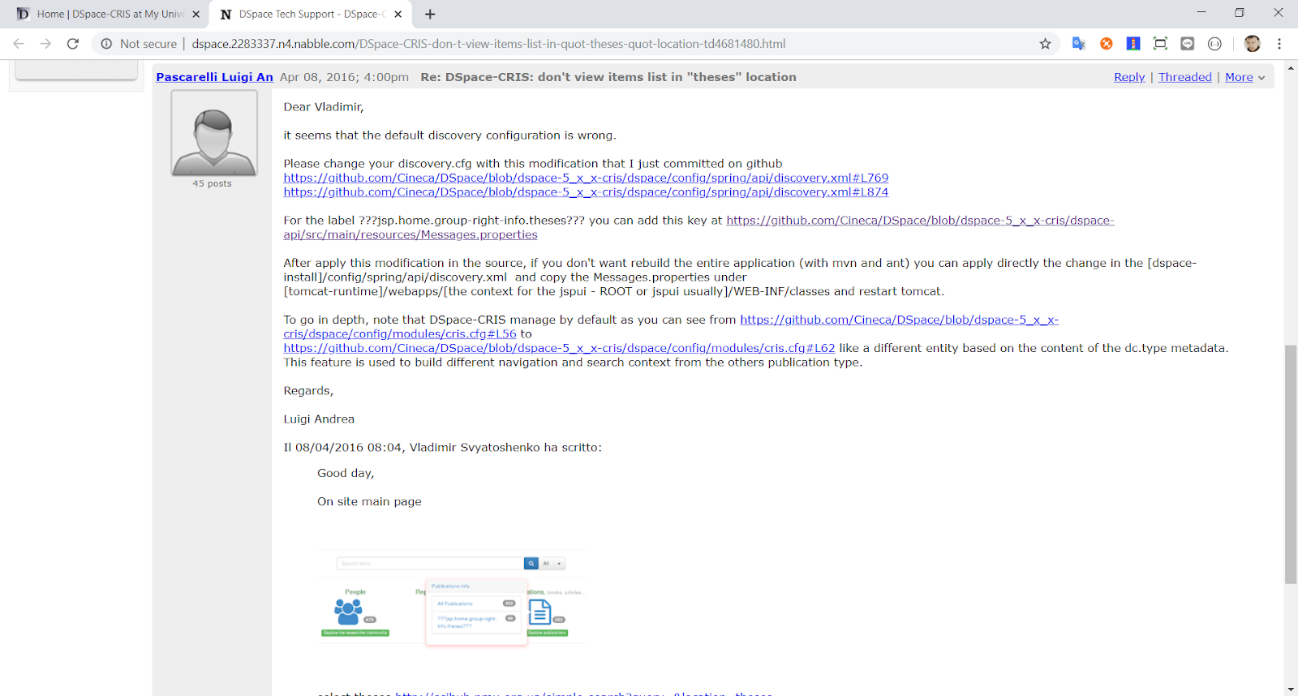This screenshot has height=696, width=1298.
Task: Open cris.cfg#L62 GitHub link
Action: click(559, 348)
